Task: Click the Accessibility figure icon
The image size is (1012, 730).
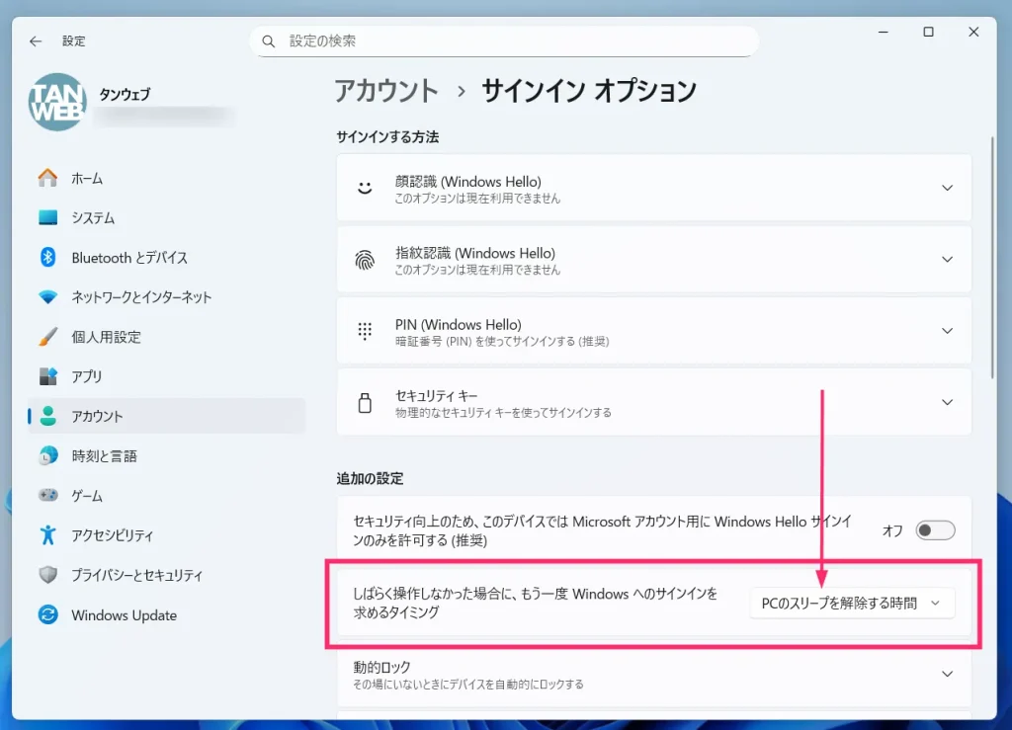Action: point(47,535)
